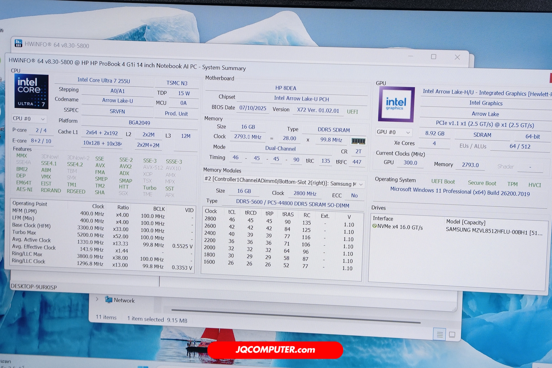Image resolution: width=552 pixels, height=368 pixels.
Task: Click the HWiNFO app icon in title bar
Action: pos(18,43)
